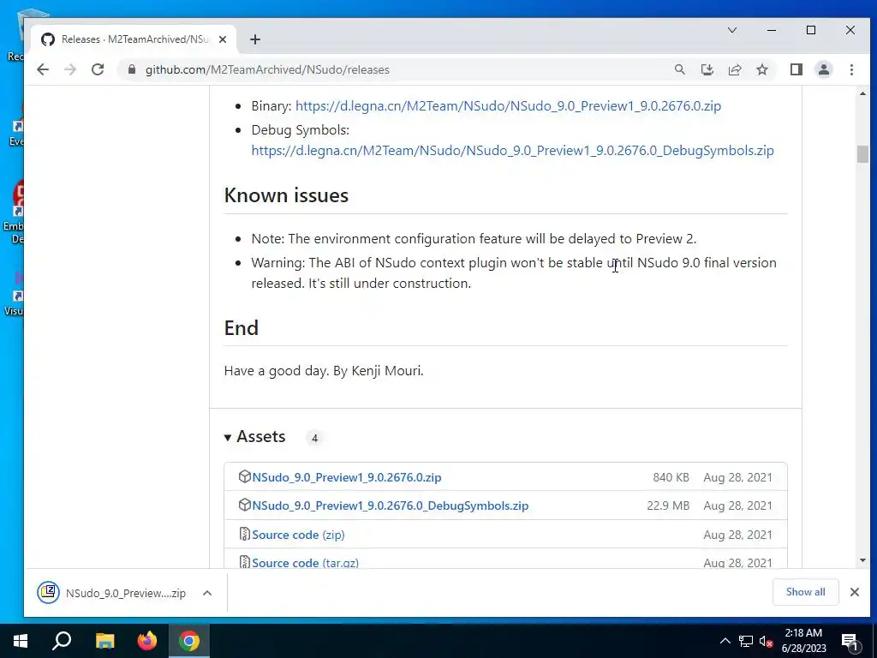Screen dimensions: 877x658
Task: Open the Binary legna.cn download link
Action: tap(508, 105)
